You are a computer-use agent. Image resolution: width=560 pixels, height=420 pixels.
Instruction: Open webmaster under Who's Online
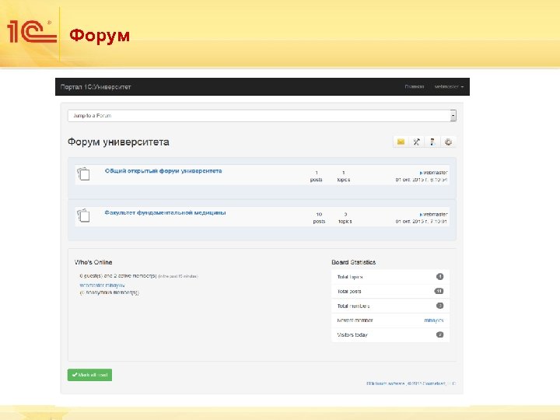click(x=92, y=285)
